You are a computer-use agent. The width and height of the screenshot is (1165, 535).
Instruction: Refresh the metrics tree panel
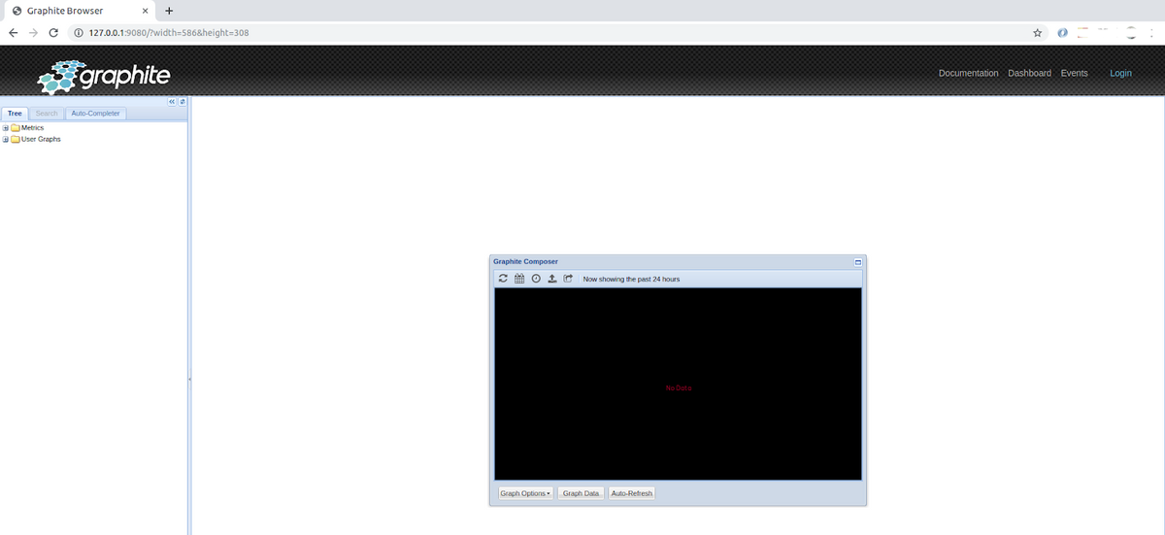tap(182, 102)
